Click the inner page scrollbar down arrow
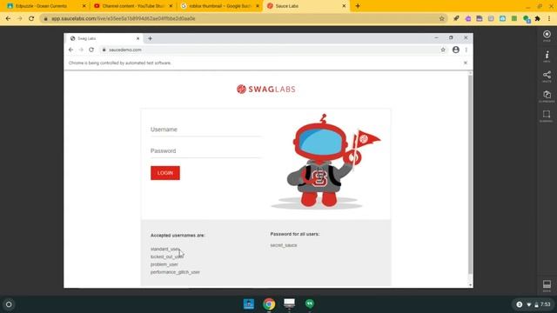 click(x=470, y=284)
